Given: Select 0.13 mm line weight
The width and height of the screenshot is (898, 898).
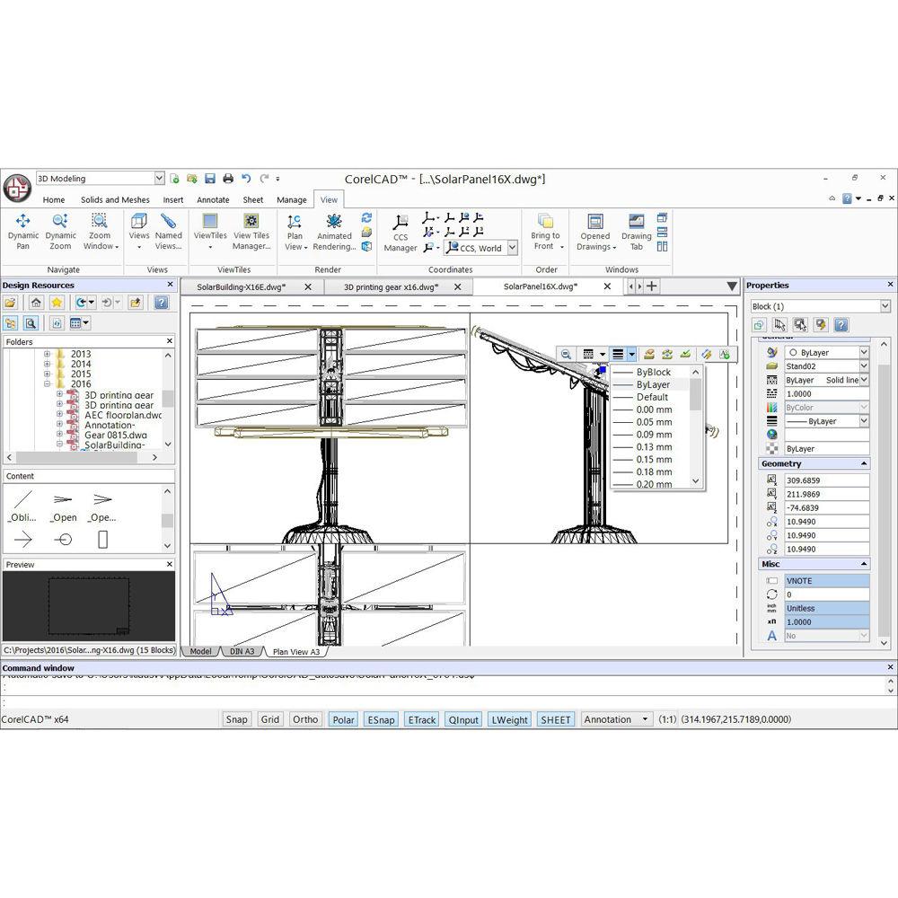Looking at the screenshot, I should click(x=654, y=447).
